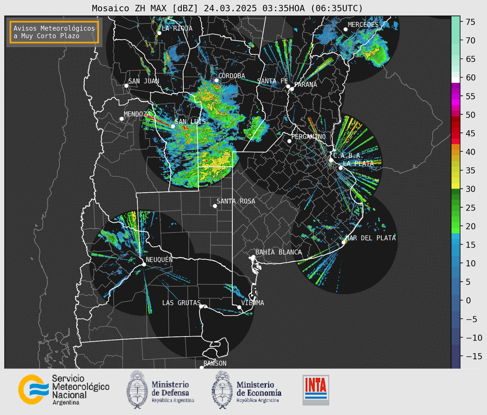Click the Ministerio de Defensa emblem
487x415 pixels.
pyautogui.click(x=137, y=389)
